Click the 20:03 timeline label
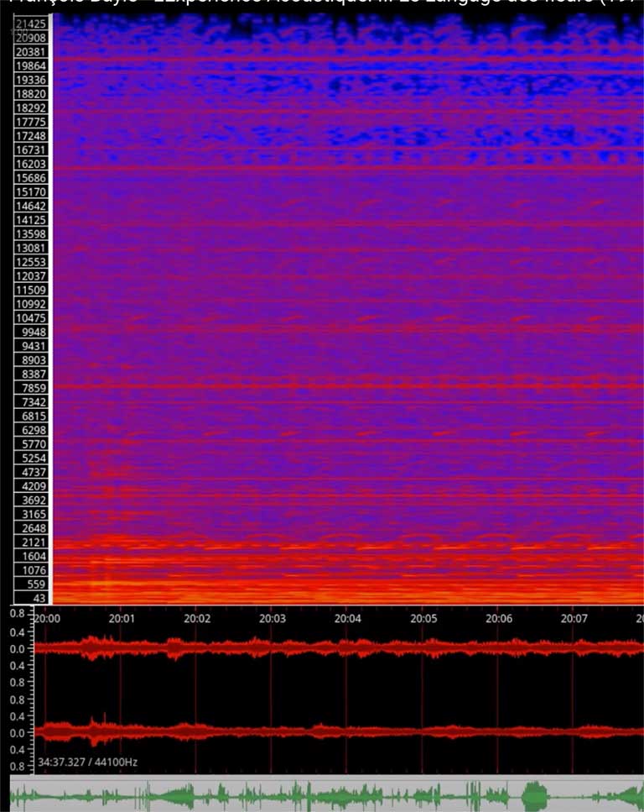The image size is (644, 812). click(272, 618)
